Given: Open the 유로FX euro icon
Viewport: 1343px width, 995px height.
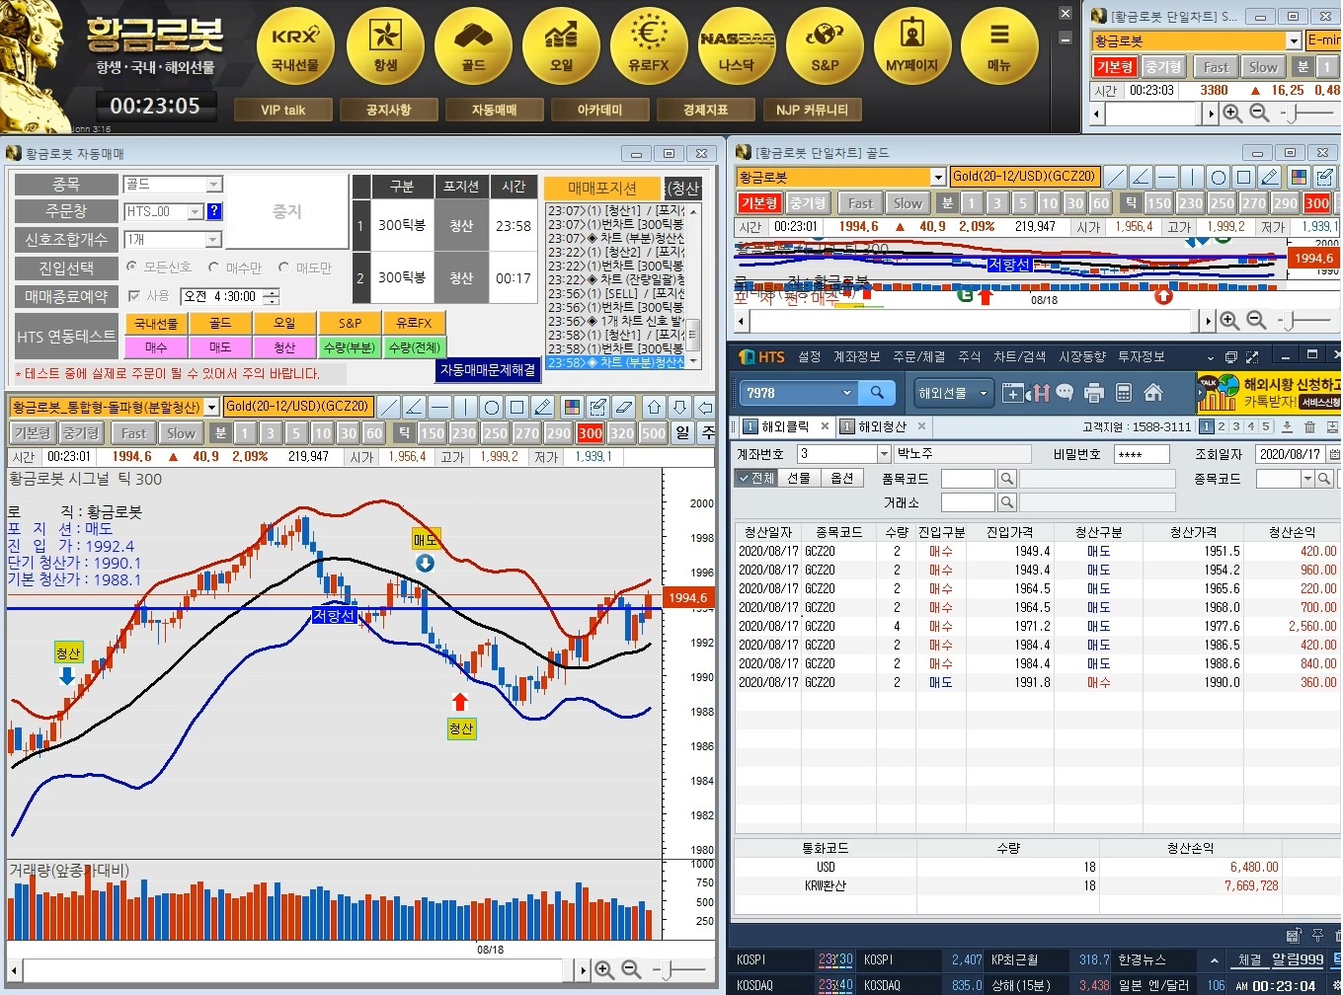Looking at the screenshot, I should pyautogui.click(x=649, y=46).
